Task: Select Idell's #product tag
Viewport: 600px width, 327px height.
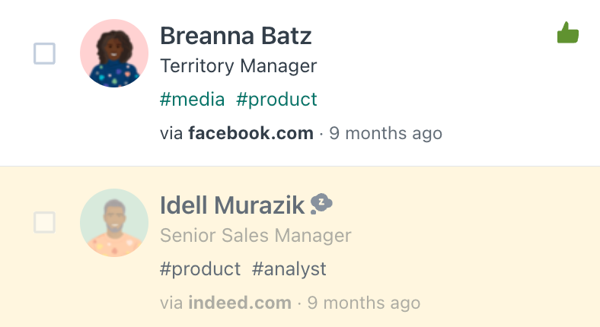Action: pos(200,269)
